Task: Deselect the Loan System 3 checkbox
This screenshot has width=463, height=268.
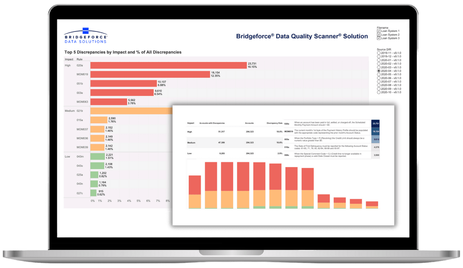Action: pos(379,38)
